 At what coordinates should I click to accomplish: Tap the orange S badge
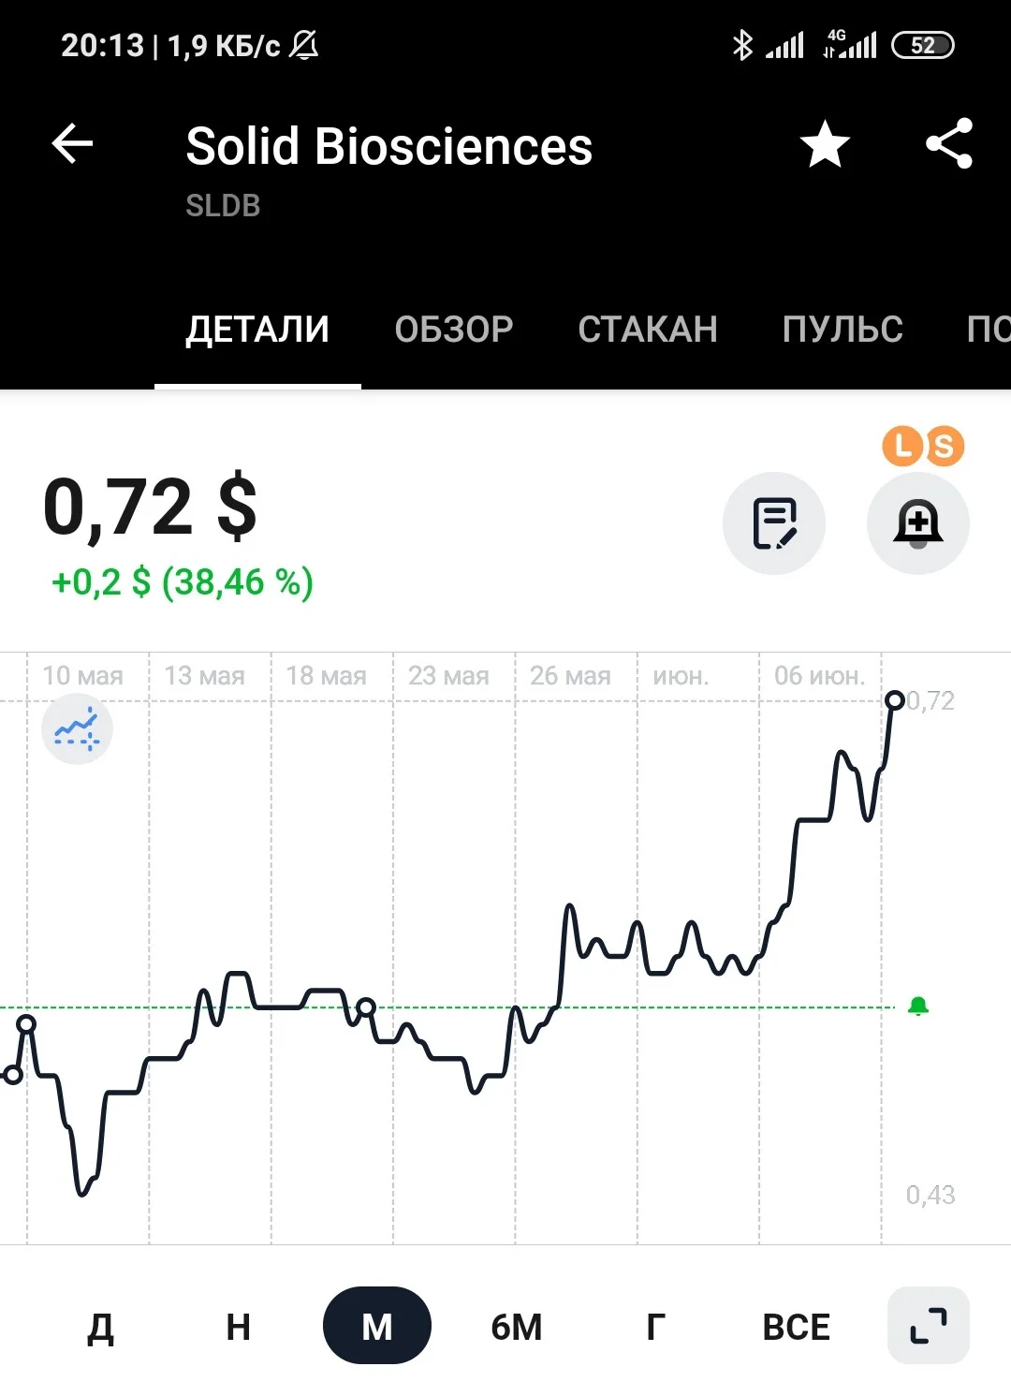tap(945, 447)
